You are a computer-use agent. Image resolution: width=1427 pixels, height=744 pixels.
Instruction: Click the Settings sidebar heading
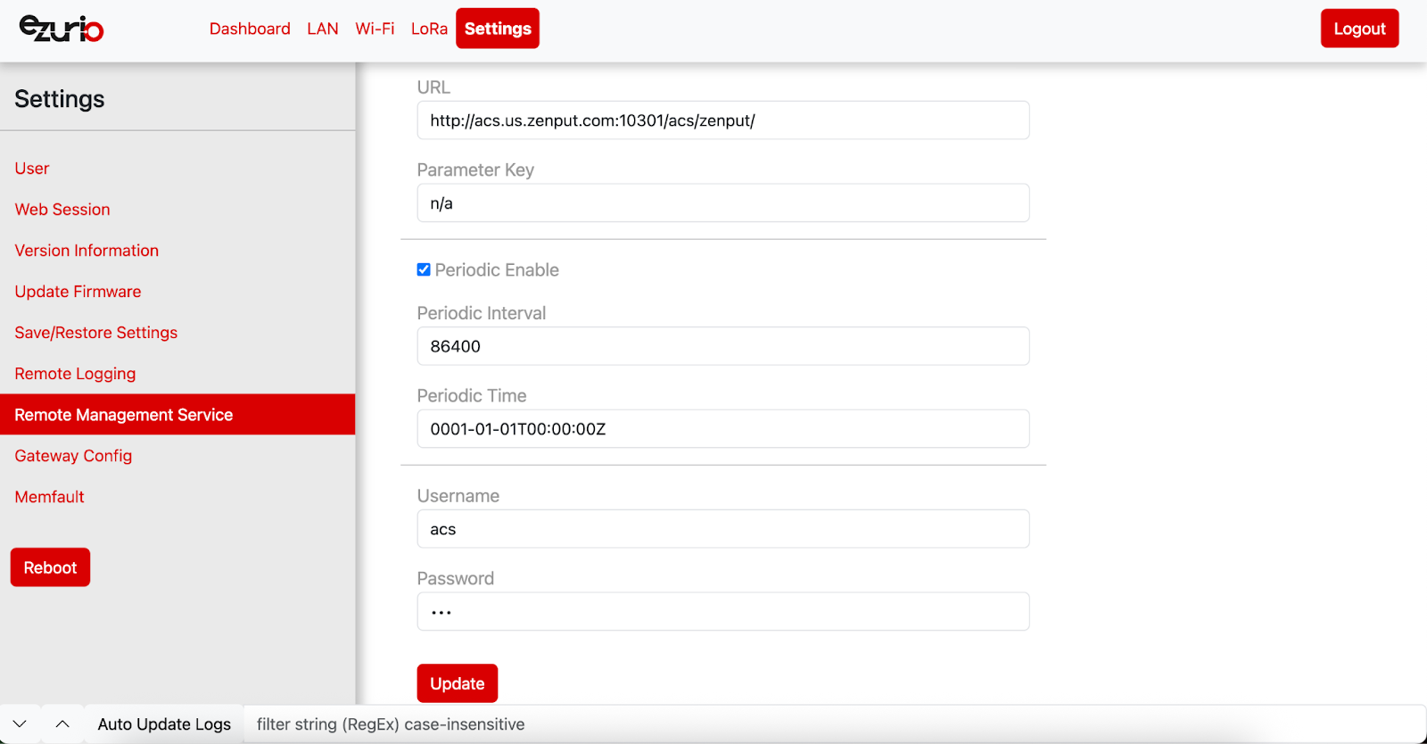[60, 99]
